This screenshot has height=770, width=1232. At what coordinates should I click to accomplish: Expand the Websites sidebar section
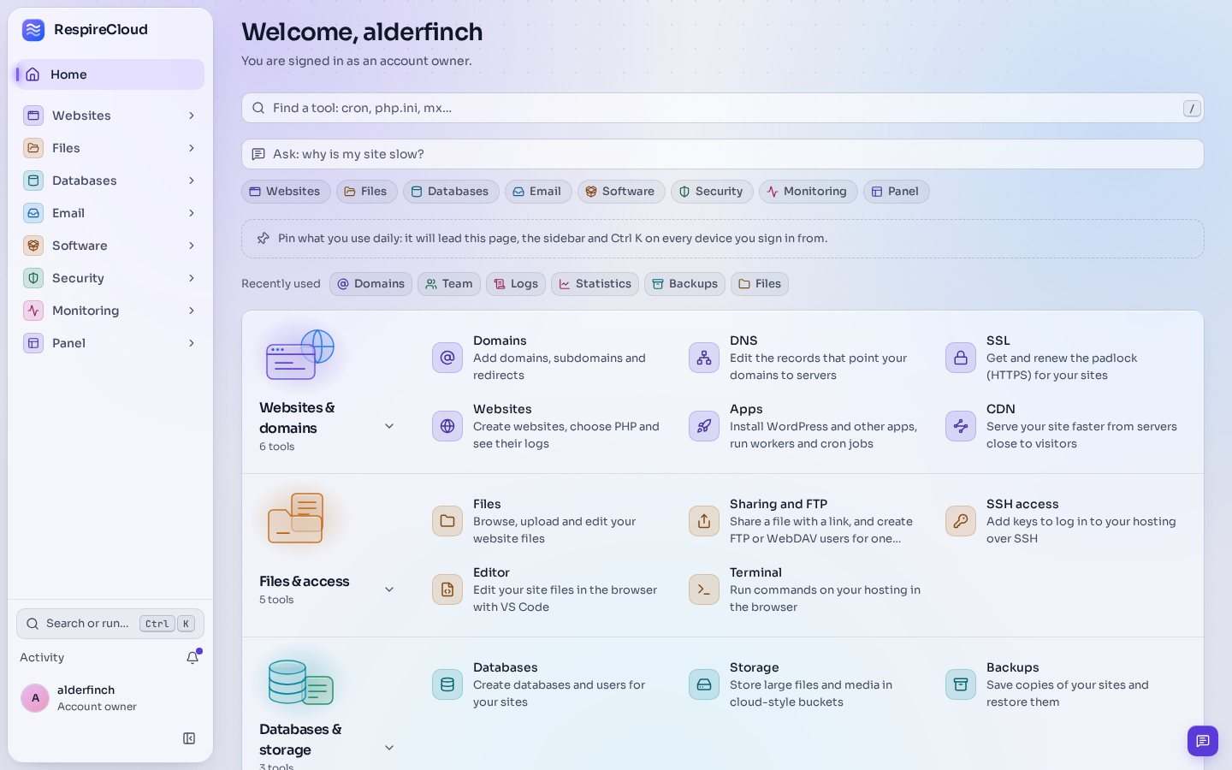tap(110, 115)
